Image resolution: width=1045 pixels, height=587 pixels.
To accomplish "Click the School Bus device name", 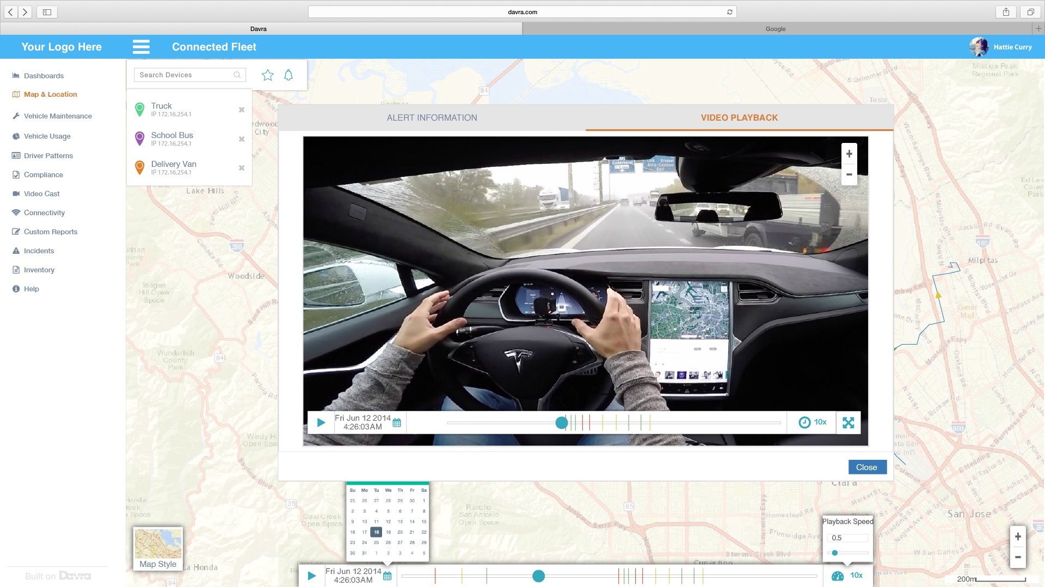I will (x=172, y=135).
